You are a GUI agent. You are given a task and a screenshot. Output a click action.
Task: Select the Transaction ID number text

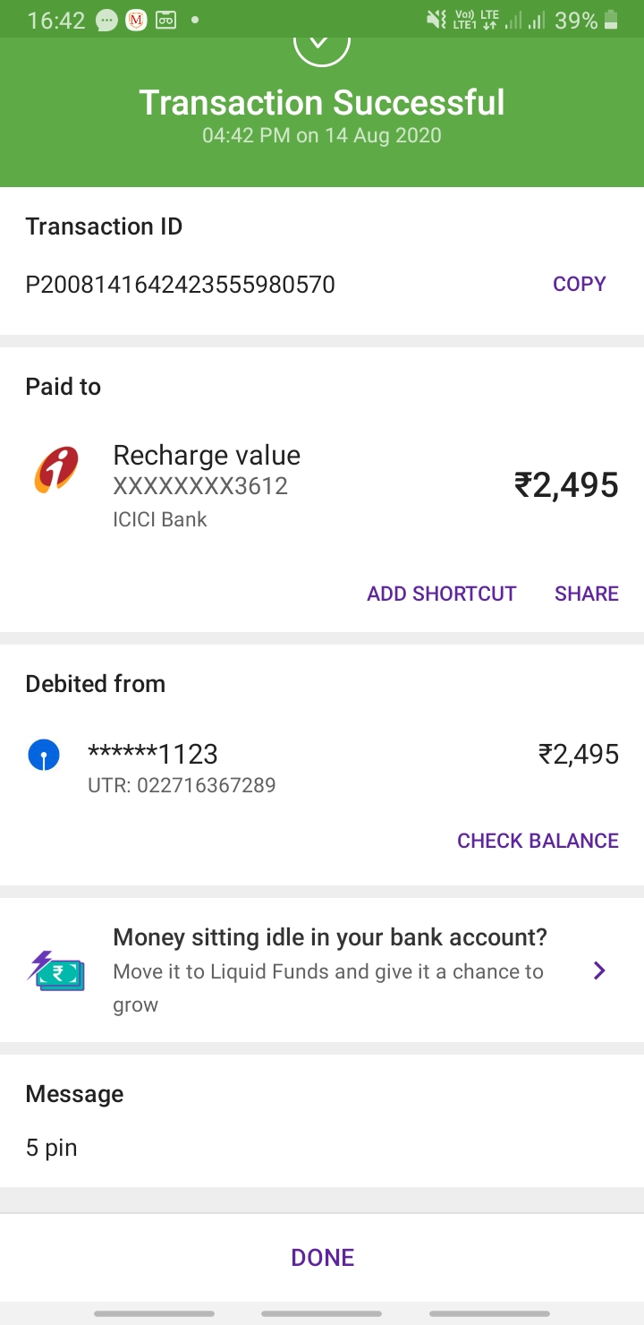(x=180, y=285)
